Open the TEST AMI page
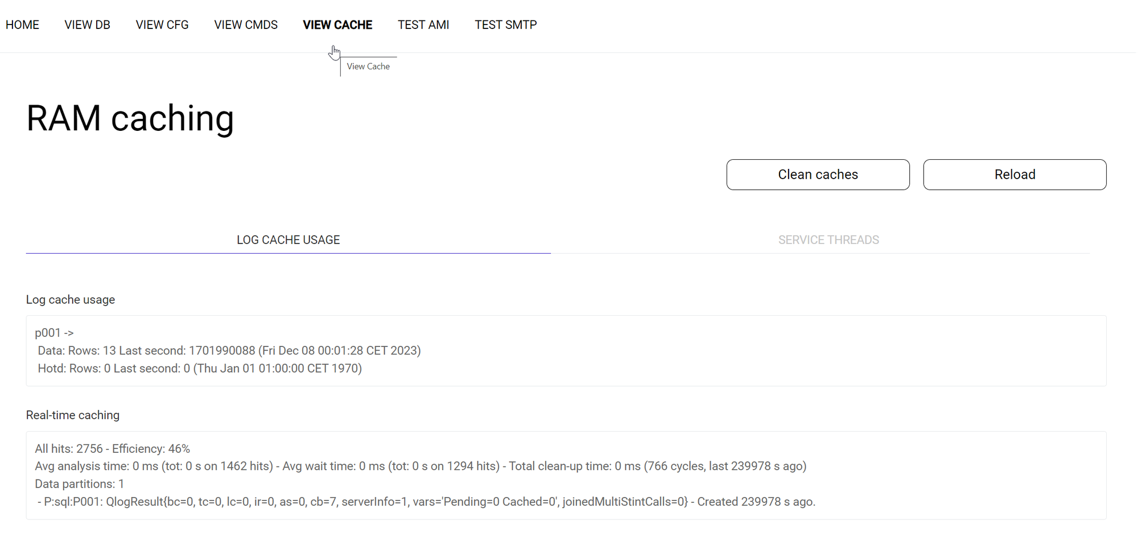The height and width of the screenshot is (537, 1138). 423,25
